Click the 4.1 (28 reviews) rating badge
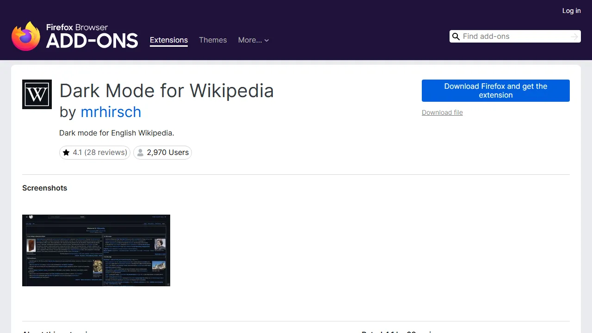The height and width of the screenshot is (333, 592). (x=94, y=152)
